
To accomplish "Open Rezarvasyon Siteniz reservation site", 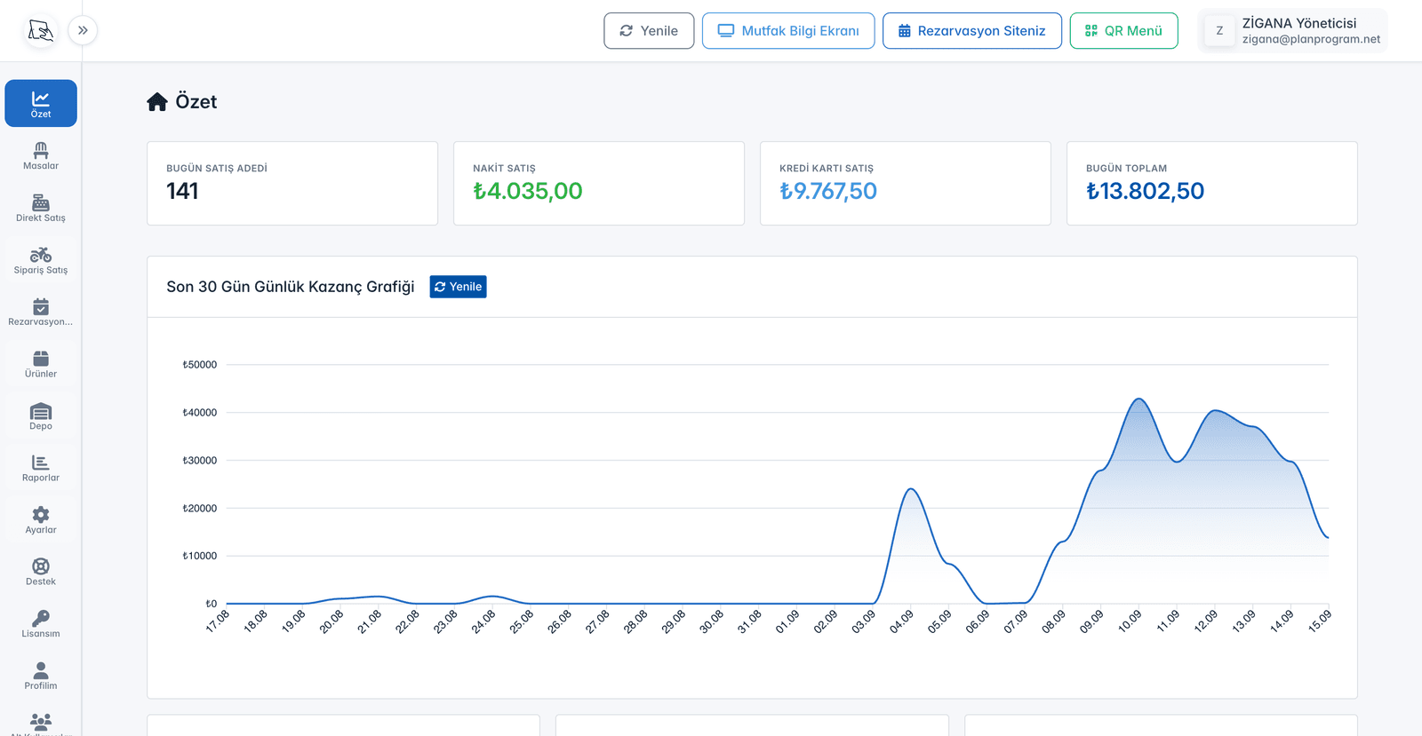I will tap(972, 31).
